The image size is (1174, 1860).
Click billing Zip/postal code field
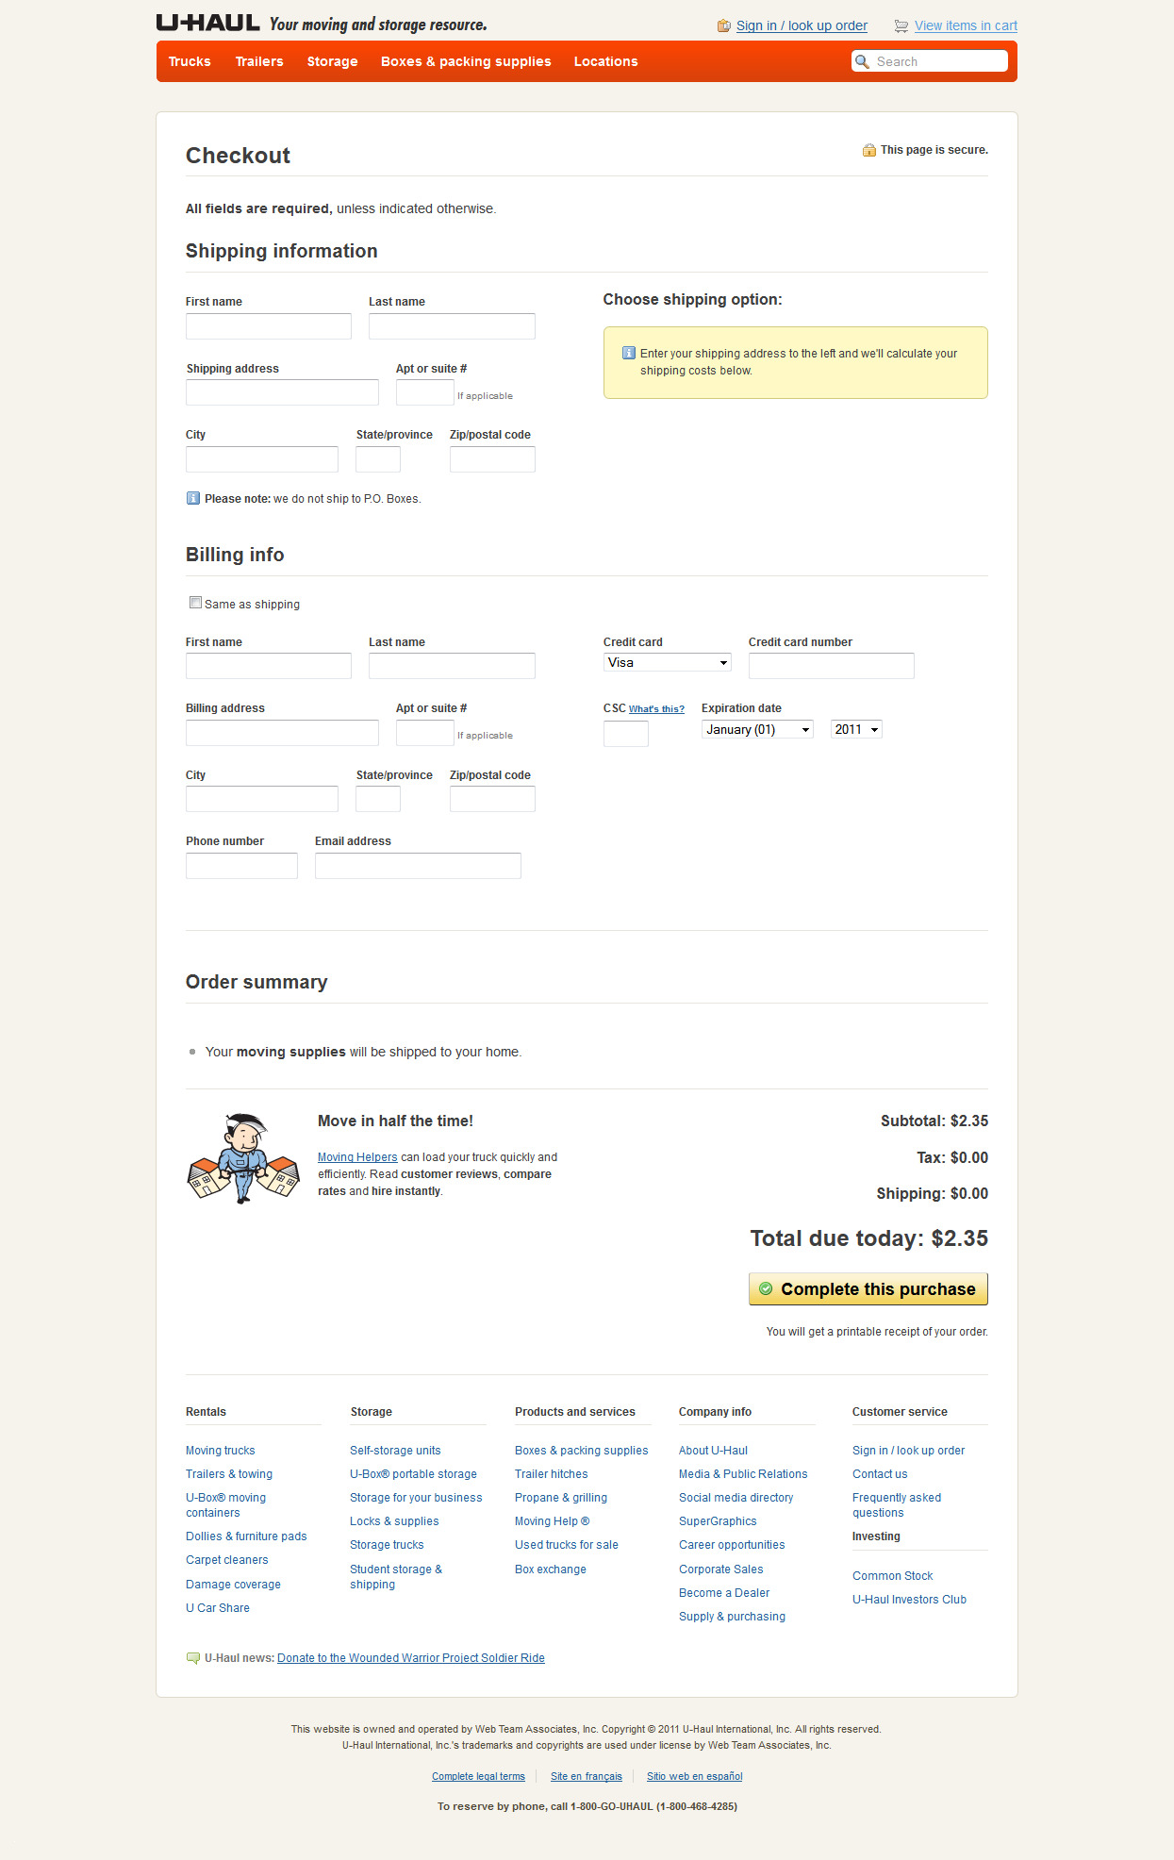(492, 799)
